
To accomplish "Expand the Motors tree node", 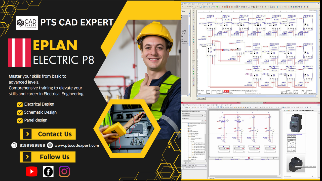I will [x=187, y=127].
